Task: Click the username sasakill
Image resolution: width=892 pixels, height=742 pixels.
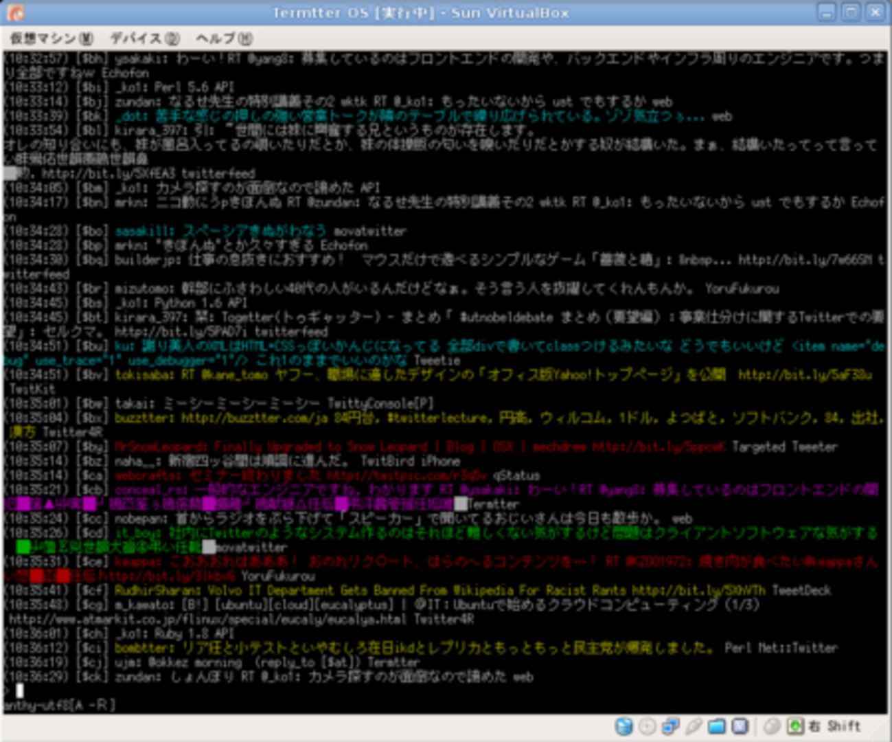Action: tap(143, 231)
